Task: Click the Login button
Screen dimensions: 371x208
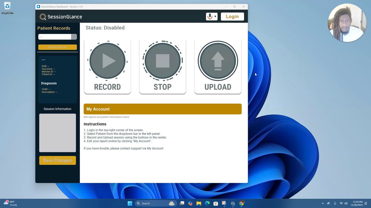Action: (232, 16)
